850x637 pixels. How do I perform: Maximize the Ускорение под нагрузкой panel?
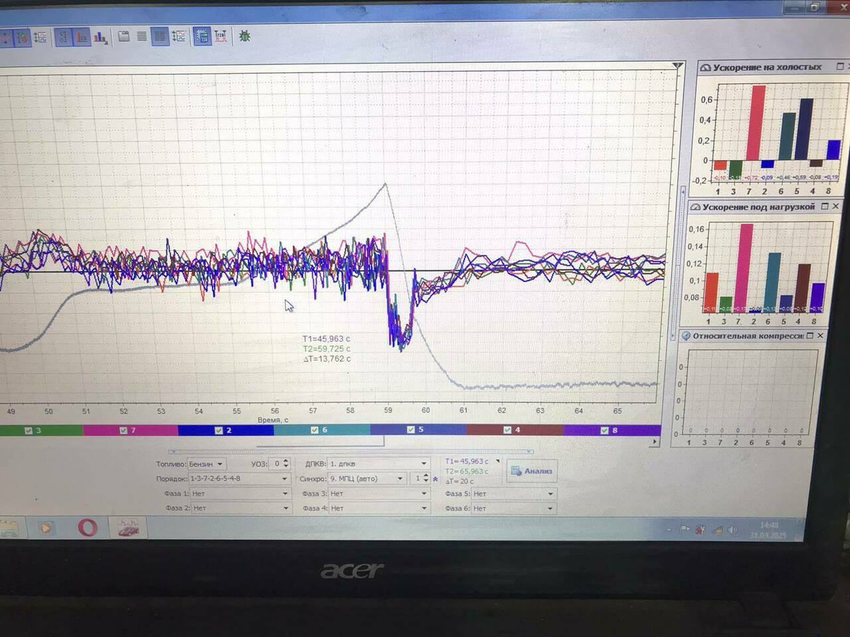point(825,206)
